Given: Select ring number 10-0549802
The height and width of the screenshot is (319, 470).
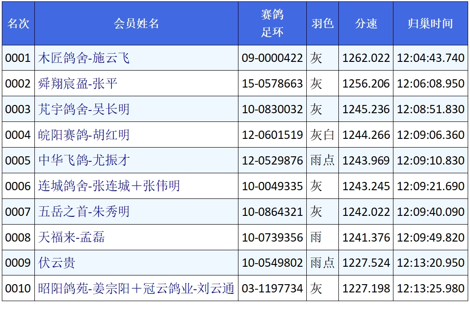Looking at the screenshot, I should pyautogui.click(x=272, y=263).
